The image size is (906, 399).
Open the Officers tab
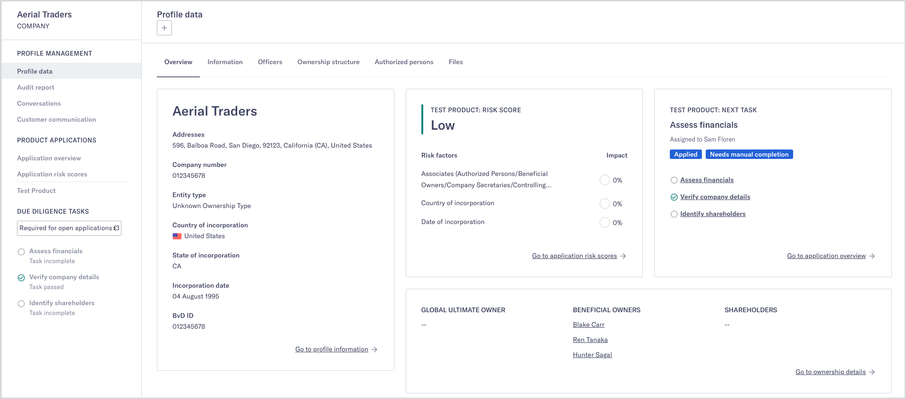point(270,62)
